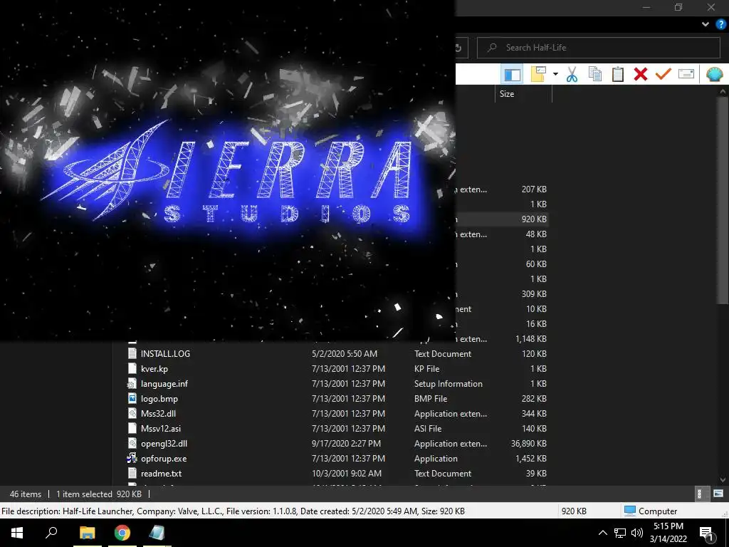Expand the ribbon with the chevron
This screenshot has height=547, width=729.
(706, 24)
